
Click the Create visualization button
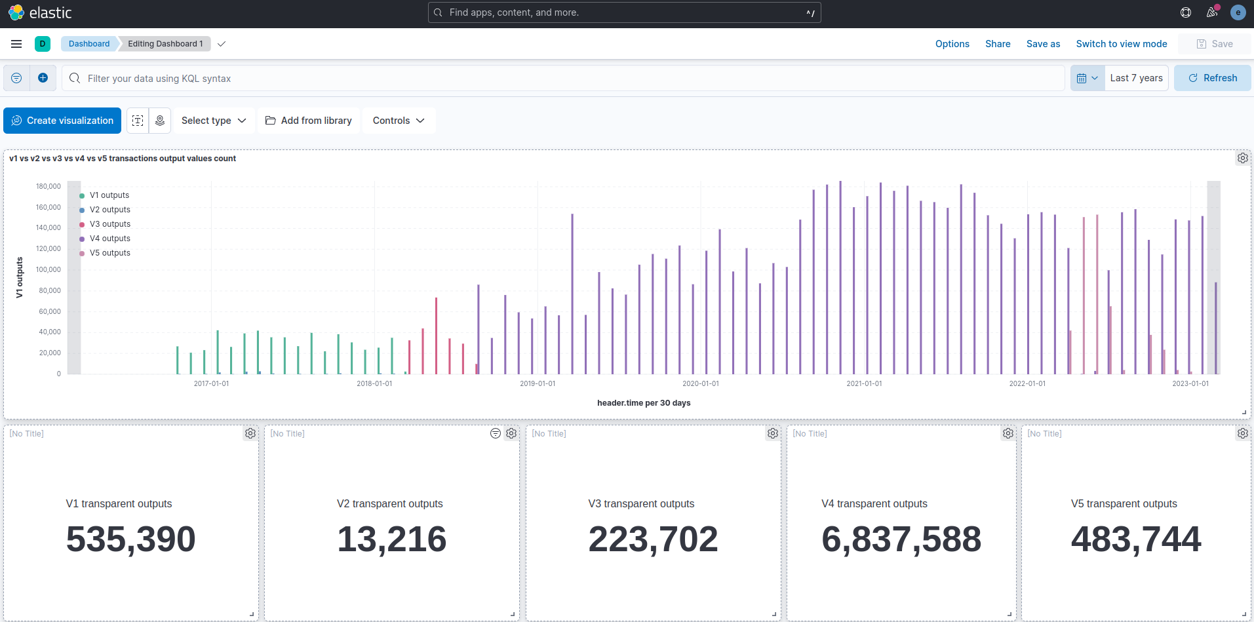(x=62, y=121)
